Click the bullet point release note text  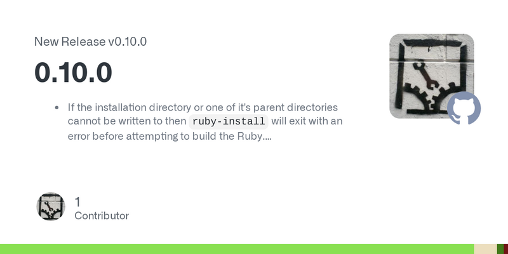[x=205, y=121]
